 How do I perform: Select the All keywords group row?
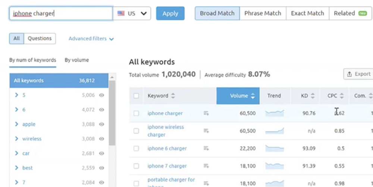coord(59,81)
